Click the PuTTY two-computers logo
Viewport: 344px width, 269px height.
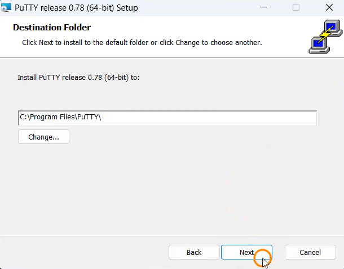click(325, 37)
